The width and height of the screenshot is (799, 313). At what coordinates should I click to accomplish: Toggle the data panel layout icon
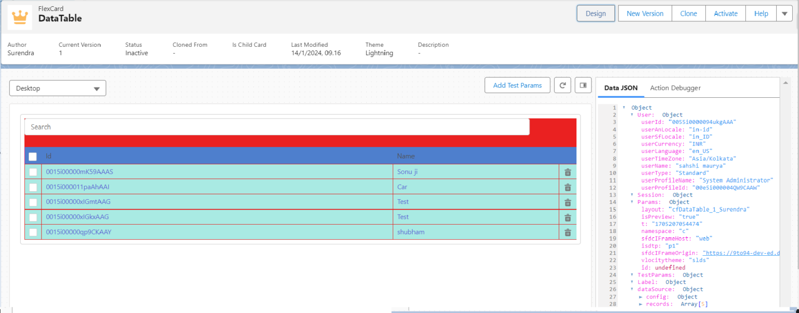pyautogui.click(x=583, y=85)
